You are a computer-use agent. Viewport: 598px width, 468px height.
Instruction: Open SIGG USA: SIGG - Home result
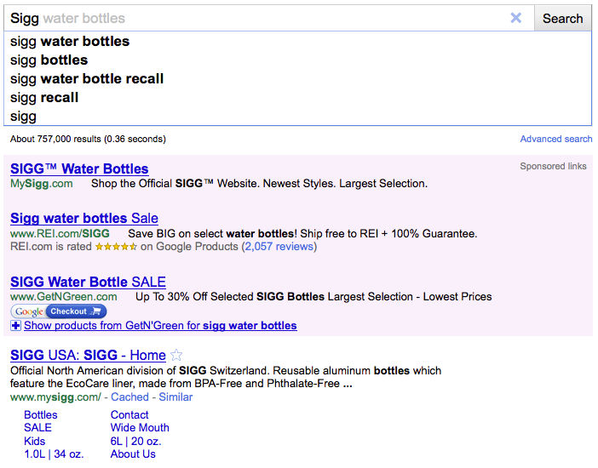tap(88, 355)
